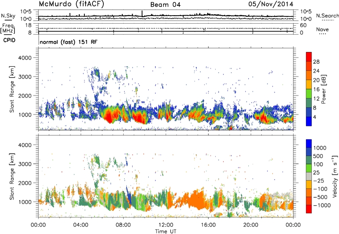339x234 pixels.
Task: Click the 60 tick beside the Nave label
Action: point(303,25)
